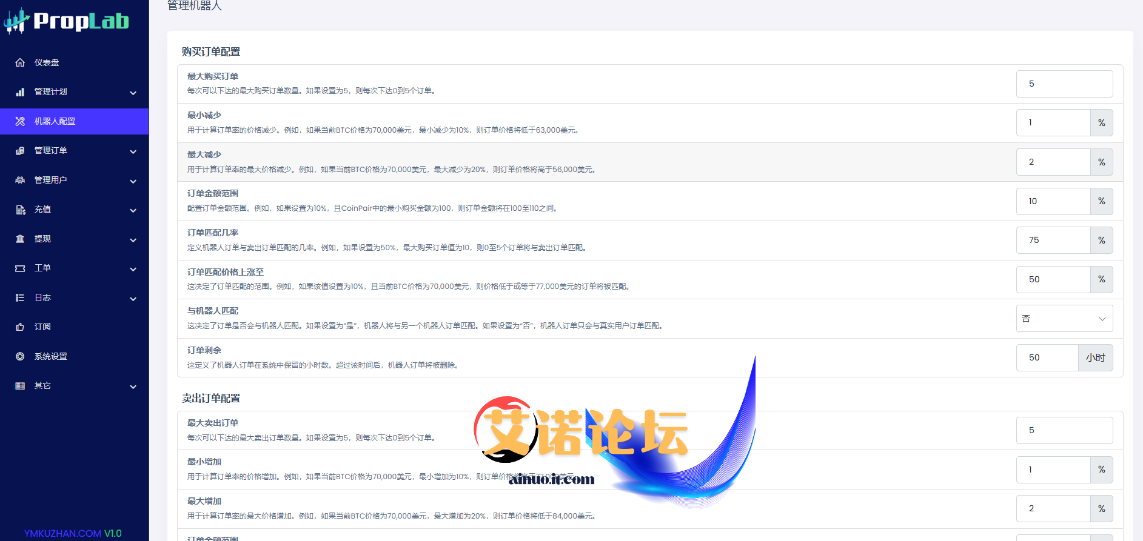This screenshot has height=541, width=1143.
Task: Expand the 日志 submenu chevron
Action: pyautogui.click(x=133, y=299)
